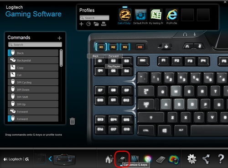Add a new command with plus button
Viewport: 228px width, 168px height.
coord(60,38)
